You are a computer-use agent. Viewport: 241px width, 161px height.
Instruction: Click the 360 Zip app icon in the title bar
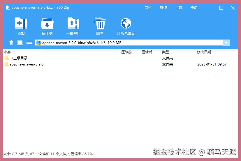(8, 8)
